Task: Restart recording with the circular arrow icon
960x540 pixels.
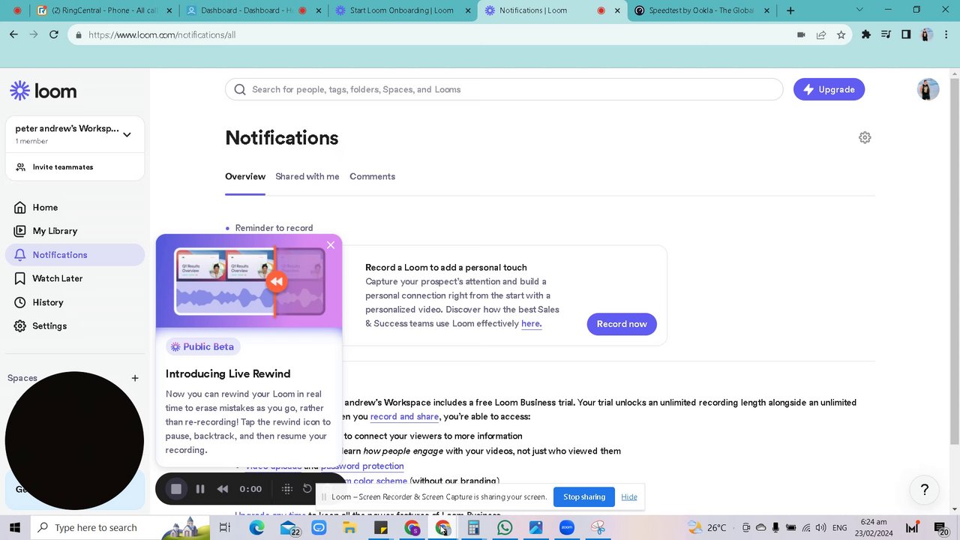Action: pyautogui.click(x=307, y=489)
